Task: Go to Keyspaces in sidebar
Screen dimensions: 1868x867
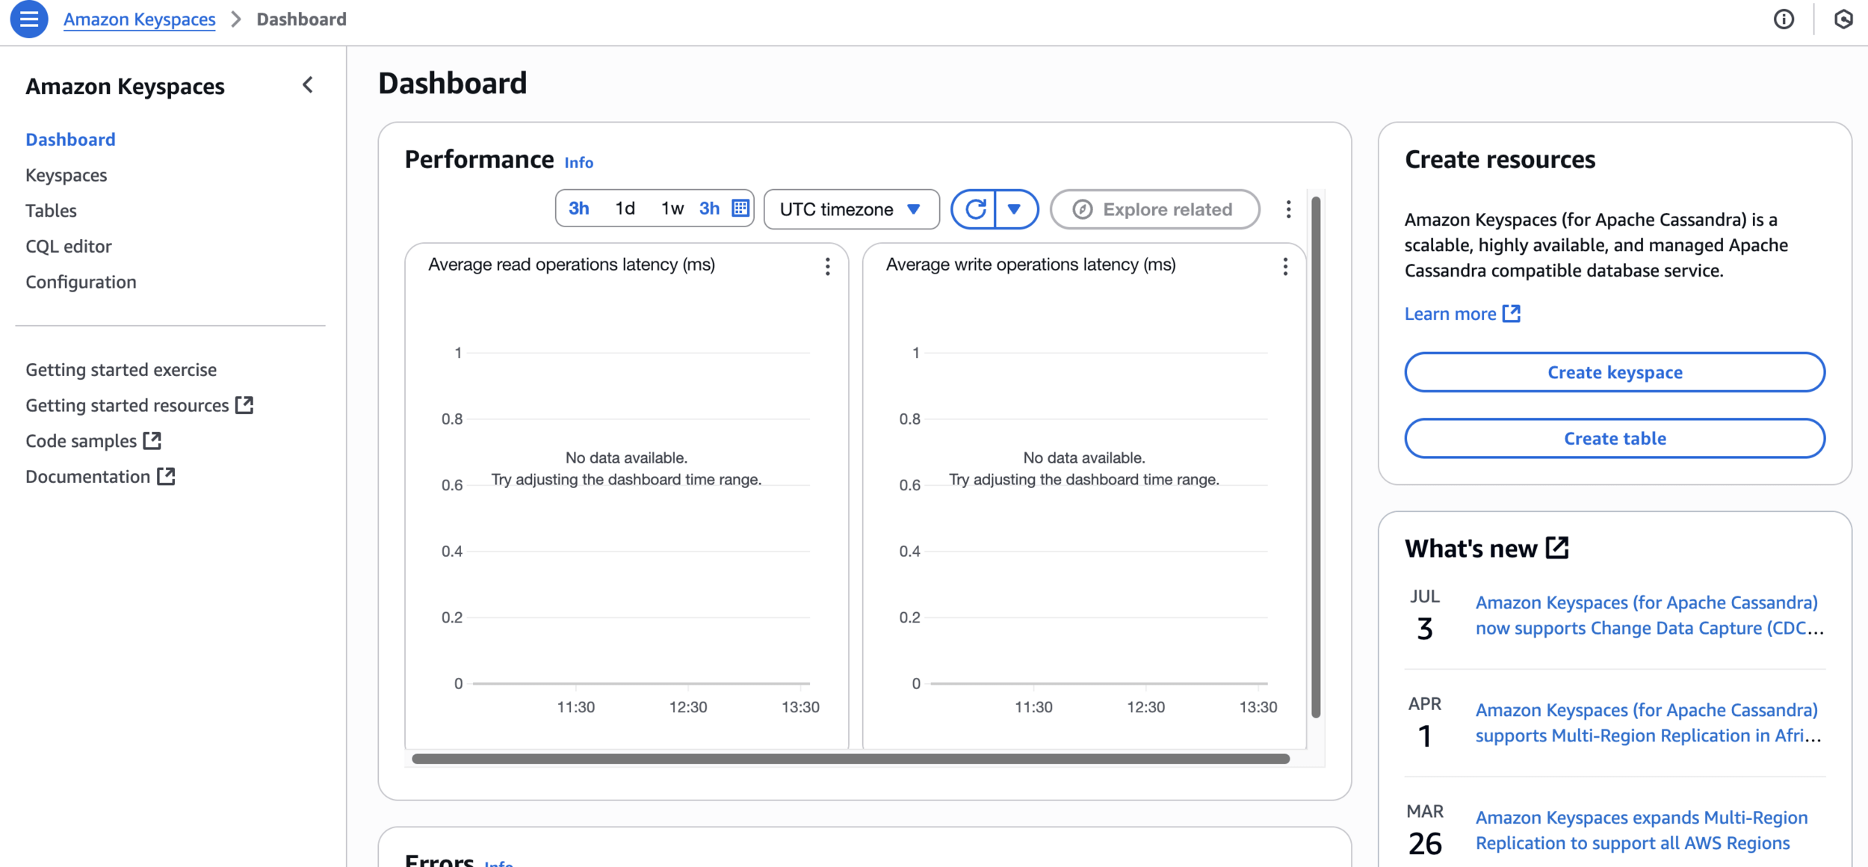Action: pos(66,175)
